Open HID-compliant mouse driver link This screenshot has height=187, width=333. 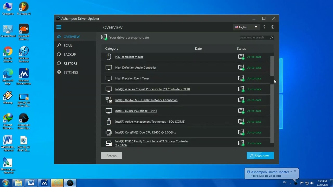click(129, 57)
